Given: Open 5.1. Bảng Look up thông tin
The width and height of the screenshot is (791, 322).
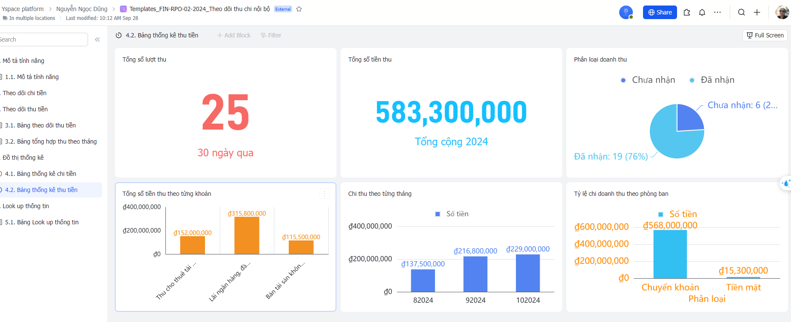Looking at the screenshot, I should click(42, 222).
